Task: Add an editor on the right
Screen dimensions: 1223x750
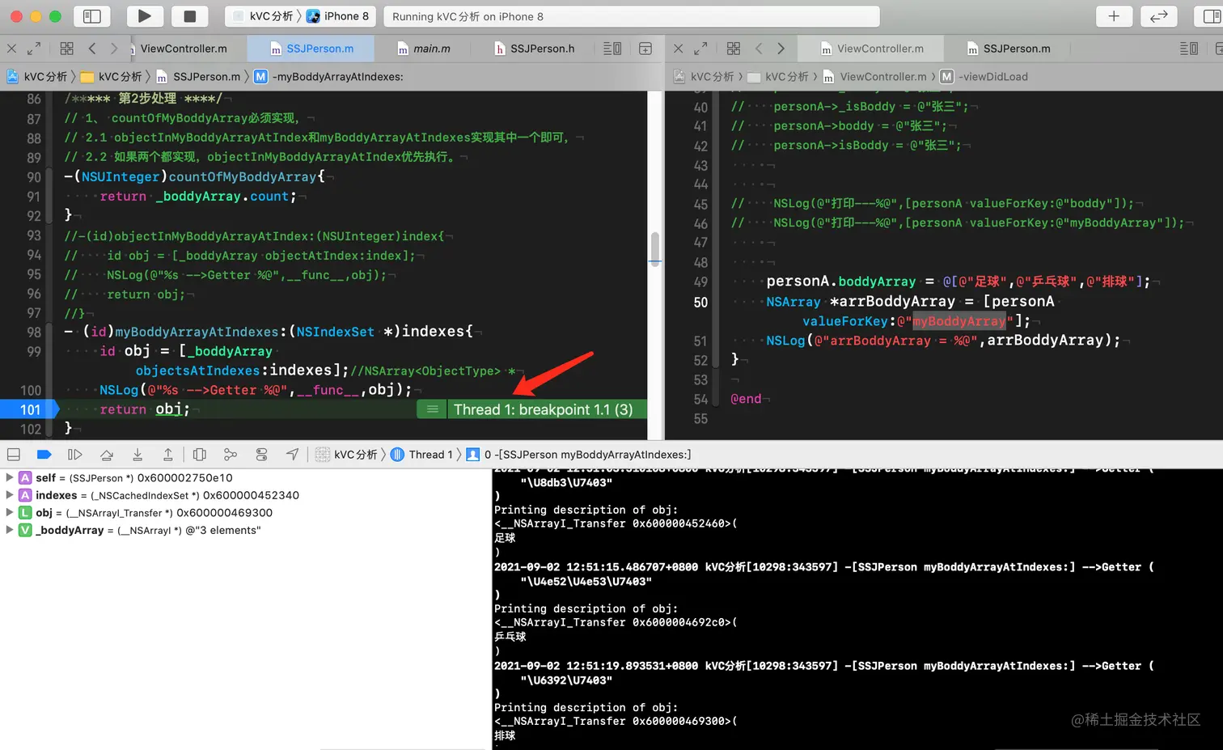Action: (x=645, y=49)
